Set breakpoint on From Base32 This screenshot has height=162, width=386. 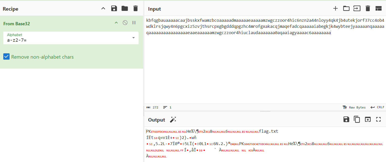[134, 23]
